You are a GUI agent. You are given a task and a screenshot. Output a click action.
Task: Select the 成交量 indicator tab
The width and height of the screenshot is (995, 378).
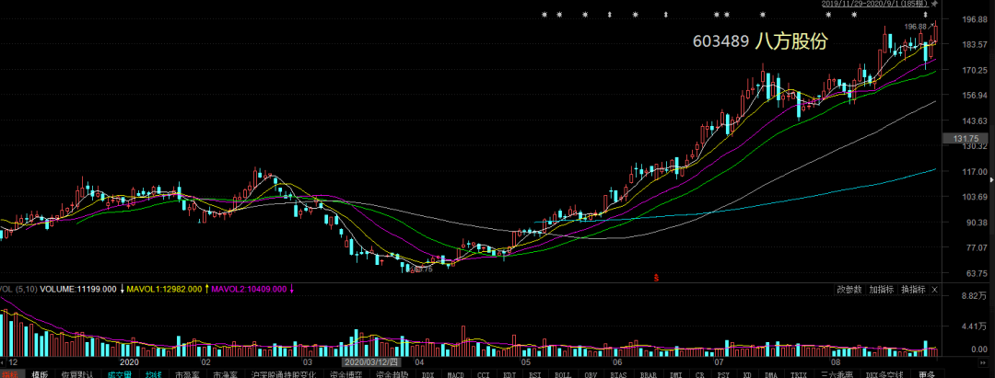point(119,374)
